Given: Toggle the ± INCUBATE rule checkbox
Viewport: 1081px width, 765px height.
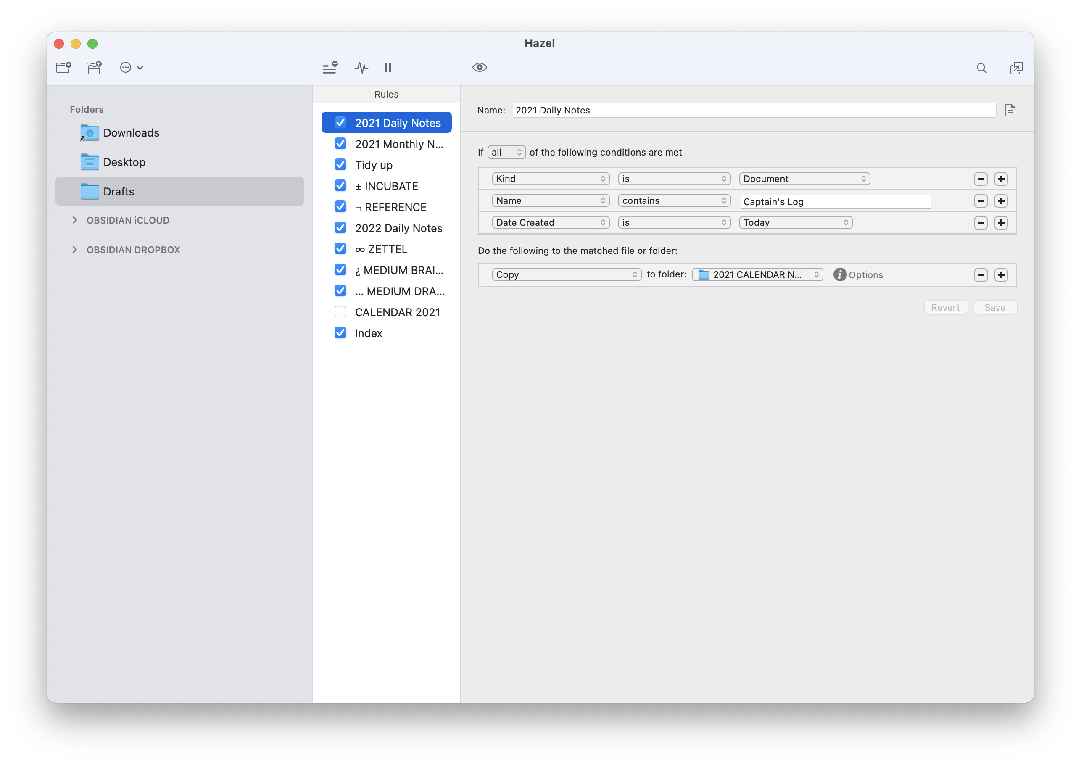Looking at the screenshot, I should coord(340,186).
